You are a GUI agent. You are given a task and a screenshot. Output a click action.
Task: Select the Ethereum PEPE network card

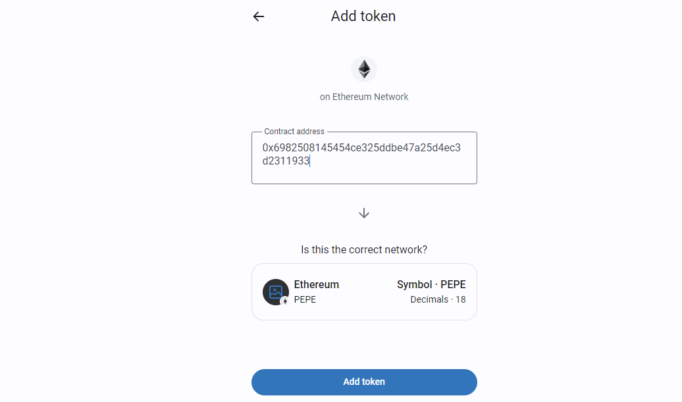364,291
